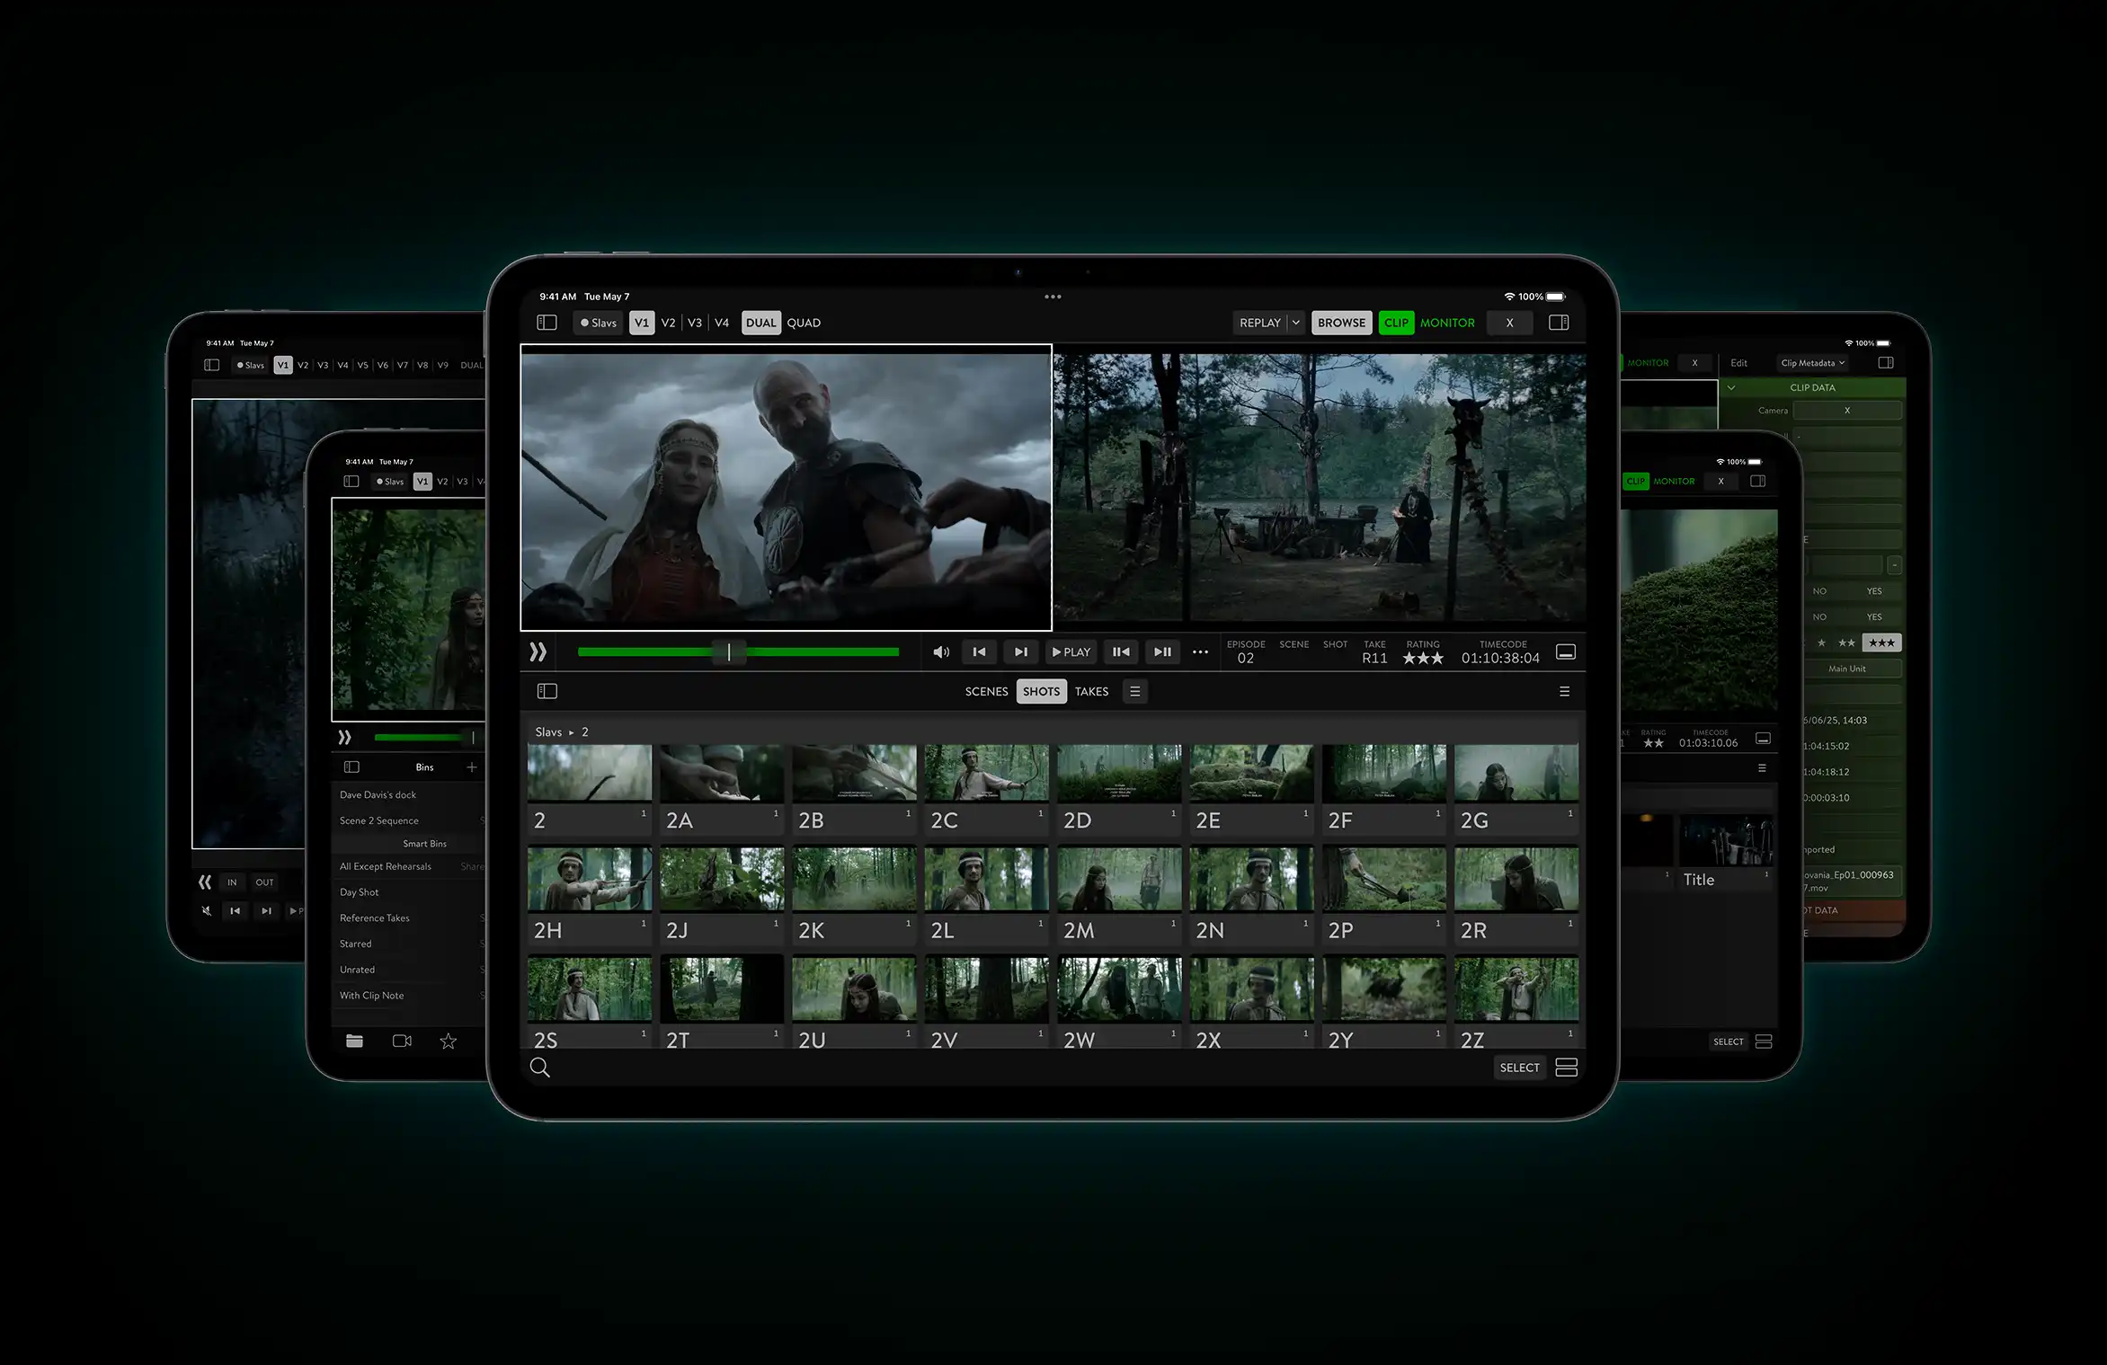The image size is (2107, 1365).
Task: Click the double-chevron speed icon beside scrubber
Action: click(x=538, y=652)
